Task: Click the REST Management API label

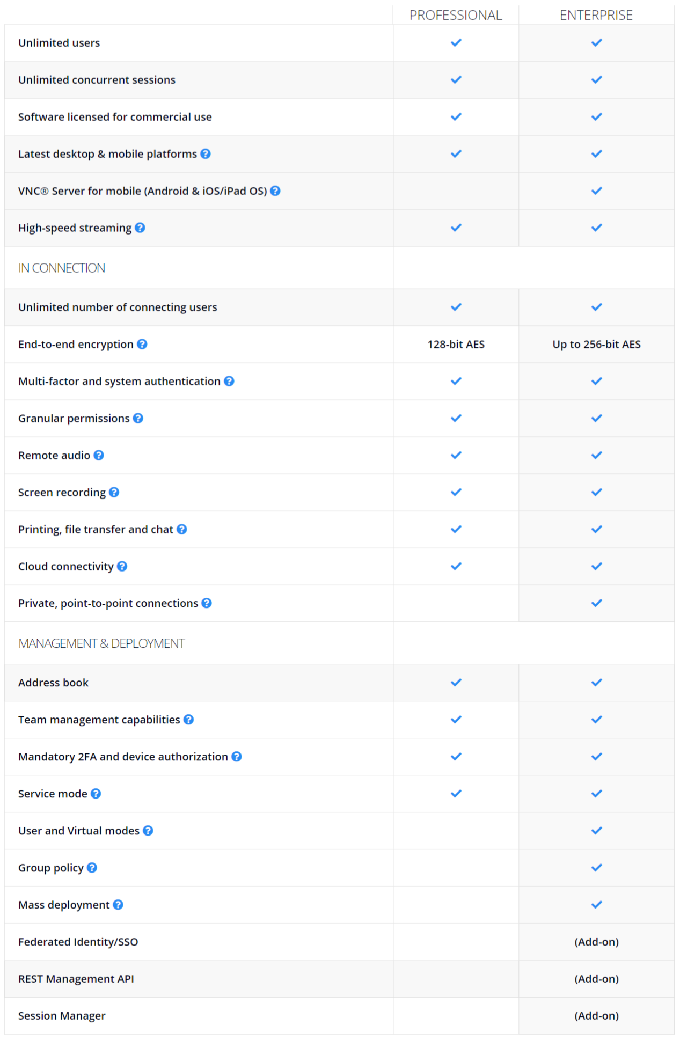Action: (x=76, y=979)
